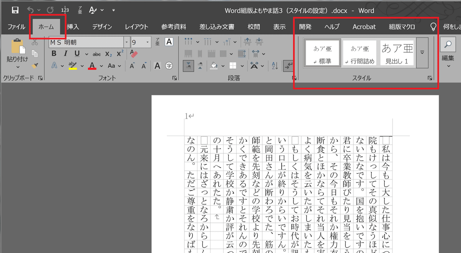This screenshot has width=461, height=253.
Task: Set line spacing icon
Action: 256,54
